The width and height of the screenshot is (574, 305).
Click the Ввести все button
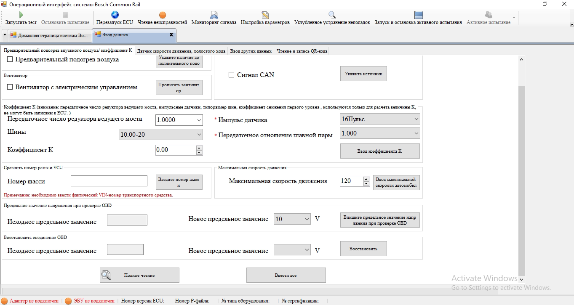pos(286,275)
